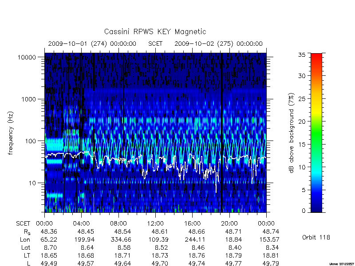This screenshot has width=355, height=266.
Task: Click the Orbit 118 label
Action: pyautogui.click(x=316, y=238)
